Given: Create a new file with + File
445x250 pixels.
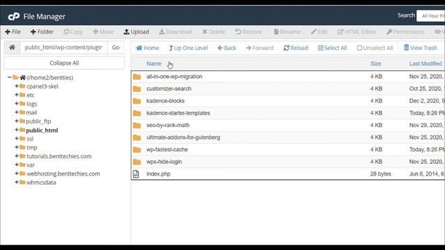Looking at the screenshot, I should pyautogui.click(x=13, y=32).
